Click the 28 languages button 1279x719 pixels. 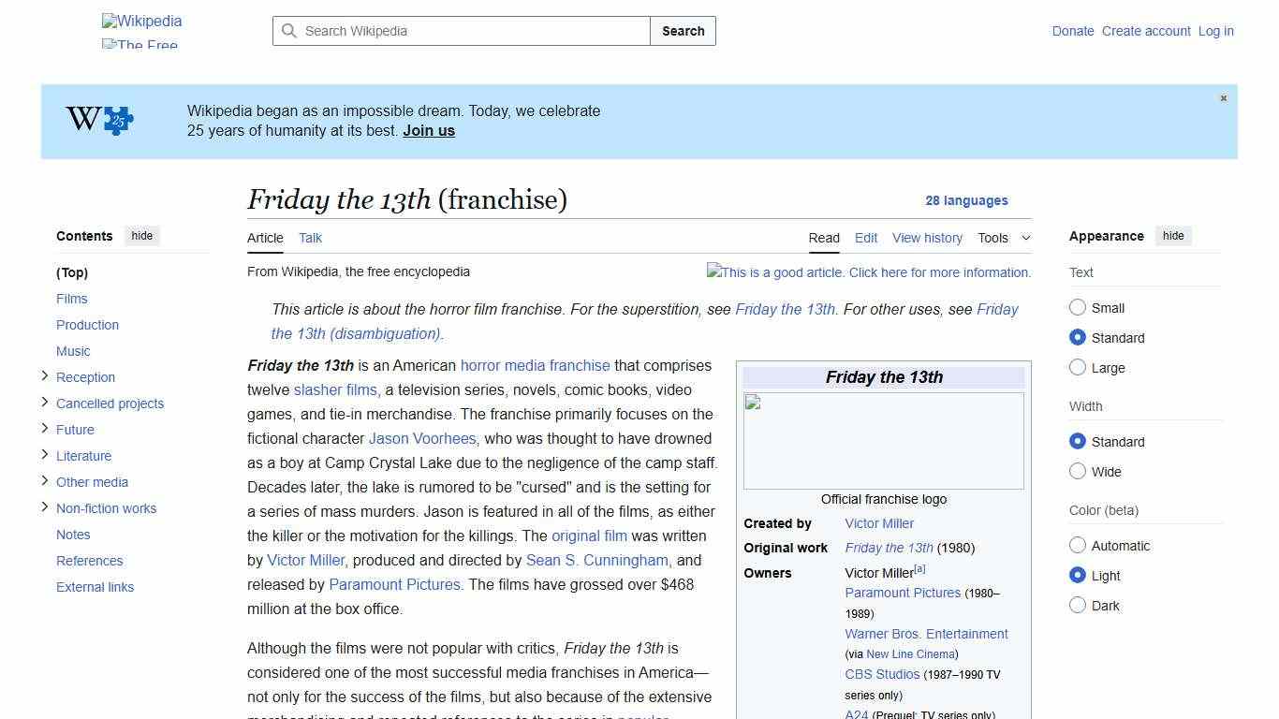(x=967, y=200)
